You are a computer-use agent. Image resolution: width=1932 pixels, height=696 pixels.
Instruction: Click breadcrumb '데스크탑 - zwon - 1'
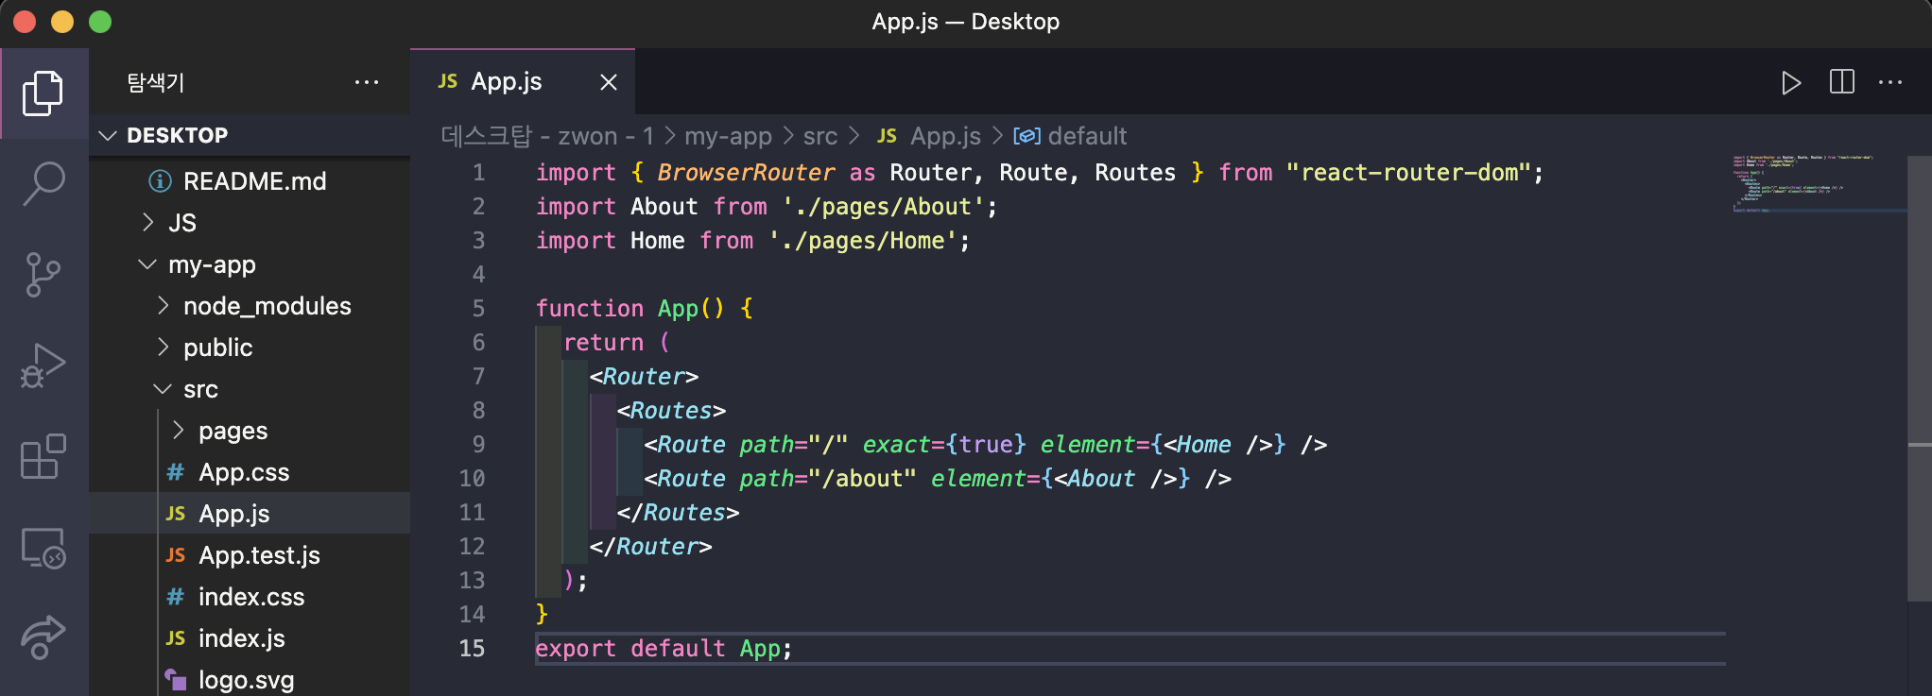click(547, 136)
